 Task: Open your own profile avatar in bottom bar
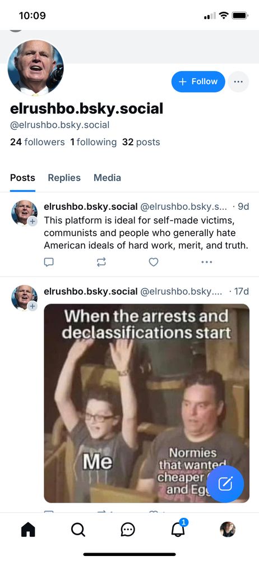tap(228, 530)
